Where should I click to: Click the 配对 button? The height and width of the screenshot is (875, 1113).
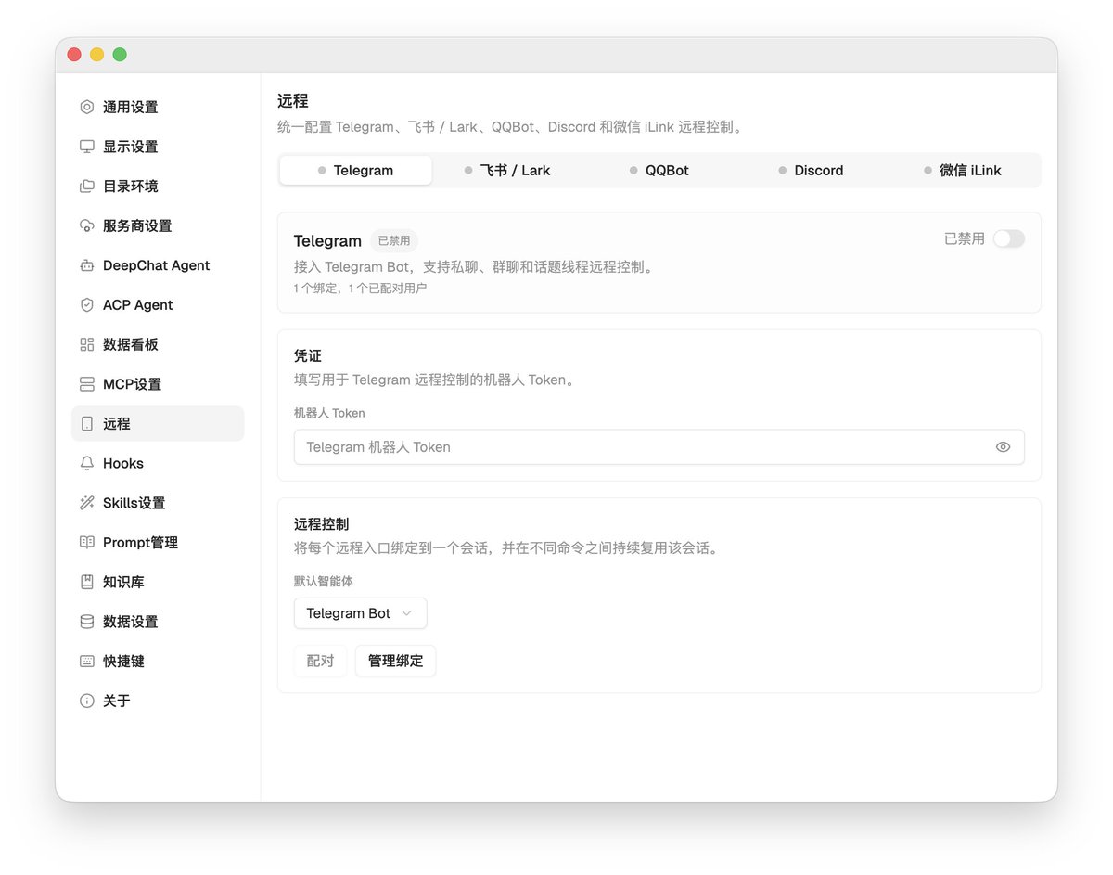pyautogui.click(x=320, y=661)
